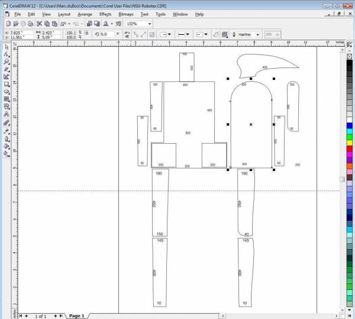Select the Pick tool in toolbox
Viewport: 355px width, 319px height.
tap(7, 46)
